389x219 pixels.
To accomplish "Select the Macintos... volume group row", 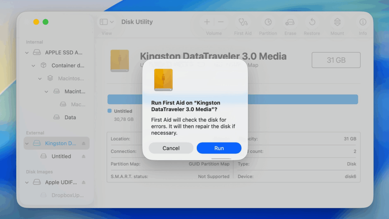I will (x=57, y=78).
